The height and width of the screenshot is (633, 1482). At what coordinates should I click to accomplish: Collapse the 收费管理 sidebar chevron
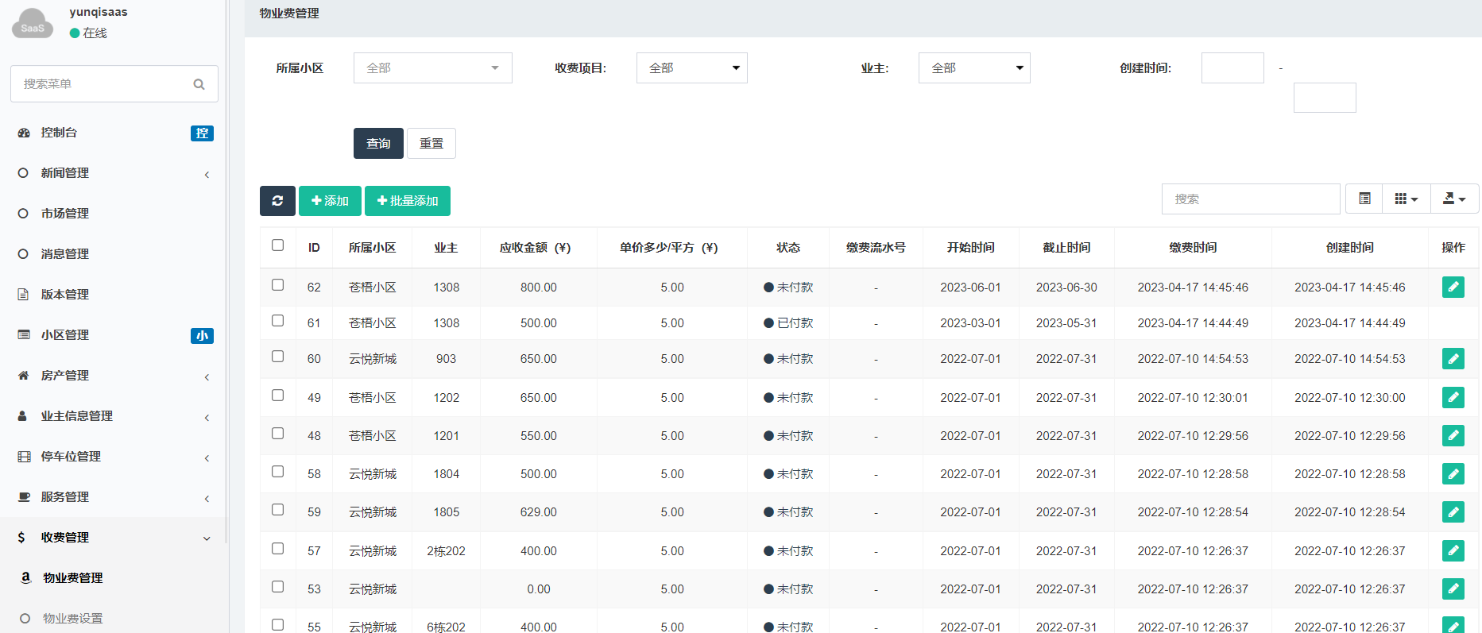[207, 538]
